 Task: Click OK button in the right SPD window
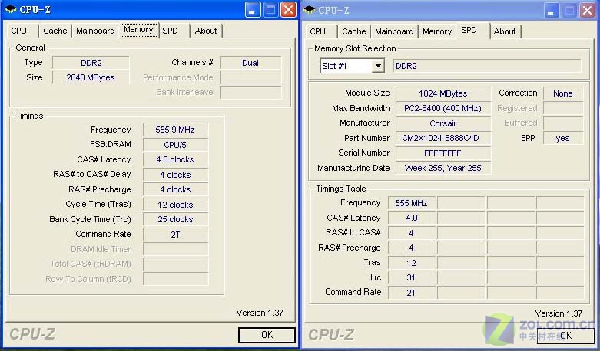click(x=565, y=336)
